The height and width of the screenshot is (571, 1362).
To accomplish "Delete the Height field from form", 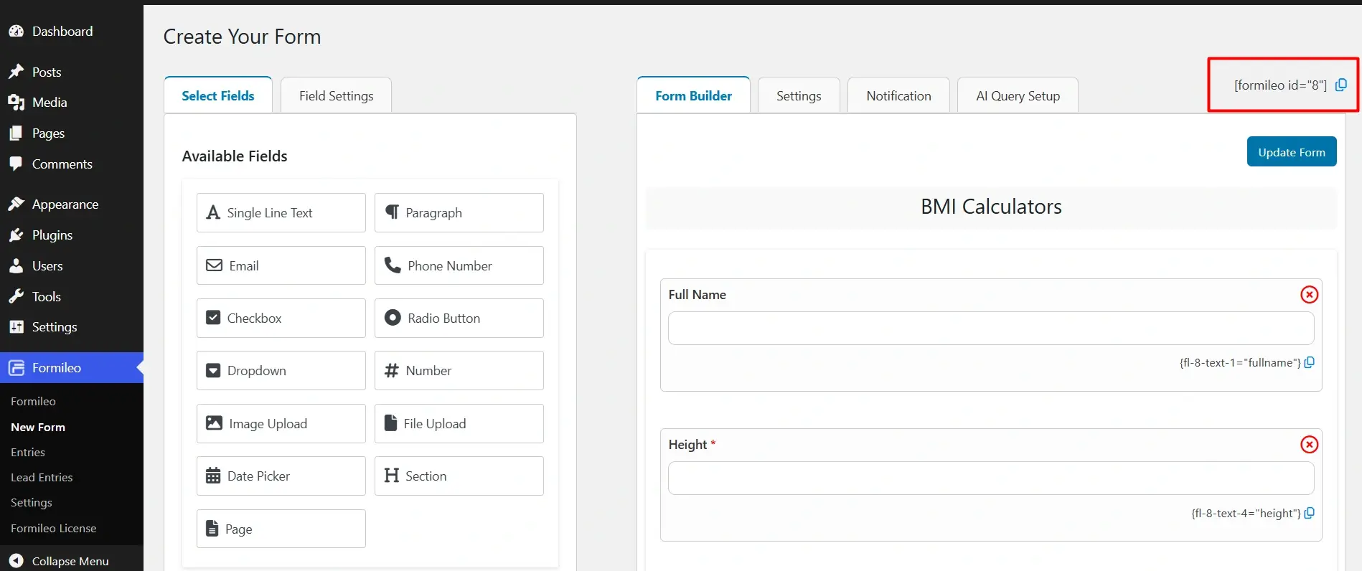I will [x=1309, y=445].
